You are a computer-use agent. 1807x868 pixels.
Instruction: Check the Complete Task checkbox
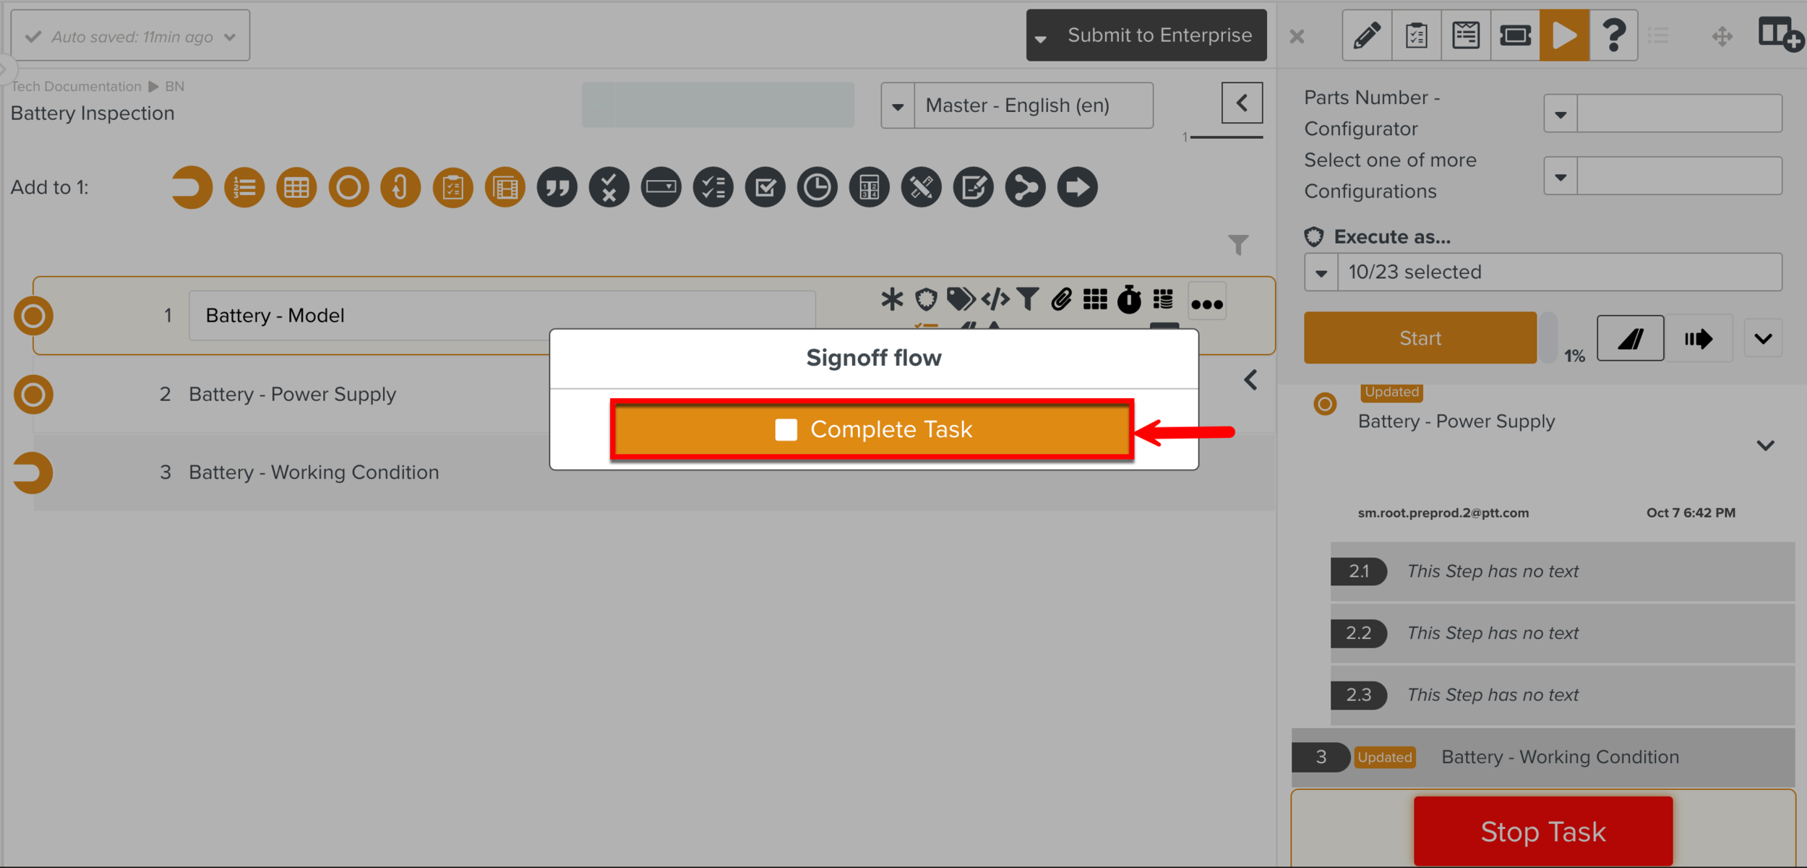pyautogui.click(x=786, y=429)
